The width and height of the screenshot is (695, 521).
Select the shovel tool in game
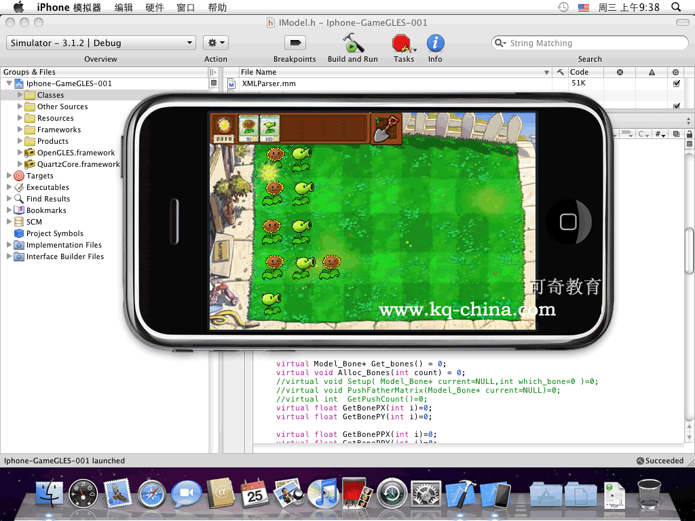tap(386, 128)
